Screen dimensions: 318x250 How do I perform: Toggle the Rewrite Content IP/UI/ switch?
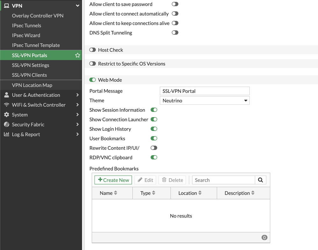point(154,148)
